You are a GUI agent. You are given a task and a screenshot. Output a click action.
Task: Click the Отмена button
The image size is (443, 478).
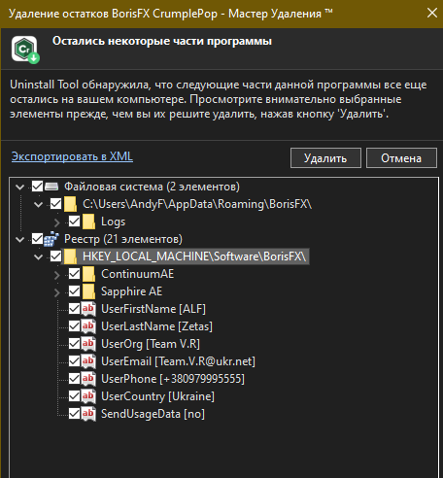[x=401, y=158]
